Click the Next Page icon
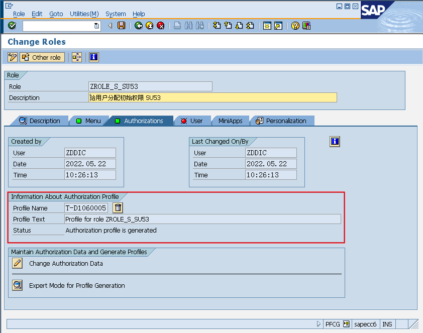Screen dimensions: 423x333 (239, 26)
